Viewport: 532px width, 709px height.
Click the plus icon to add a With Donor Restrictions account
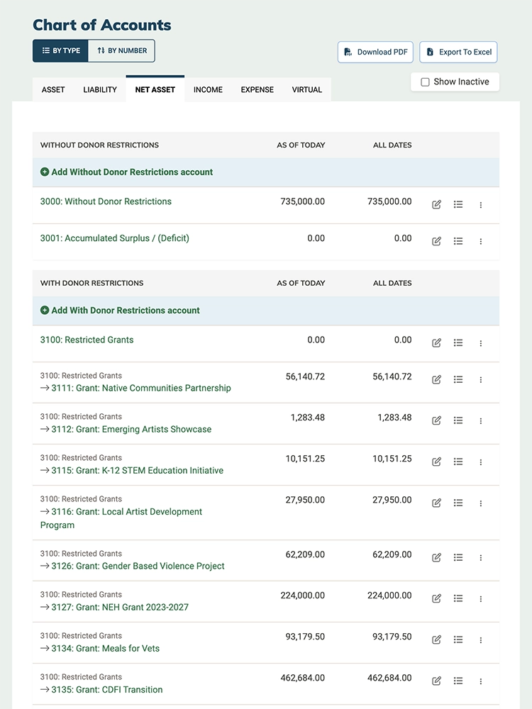tap(43, 311)
